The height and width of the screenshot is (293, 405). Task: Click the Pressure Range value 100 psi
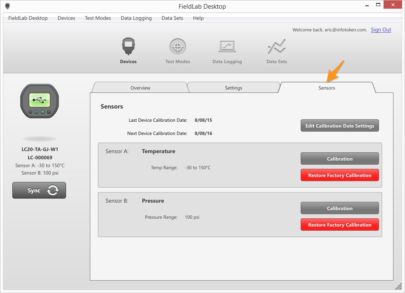coord(192,217)
